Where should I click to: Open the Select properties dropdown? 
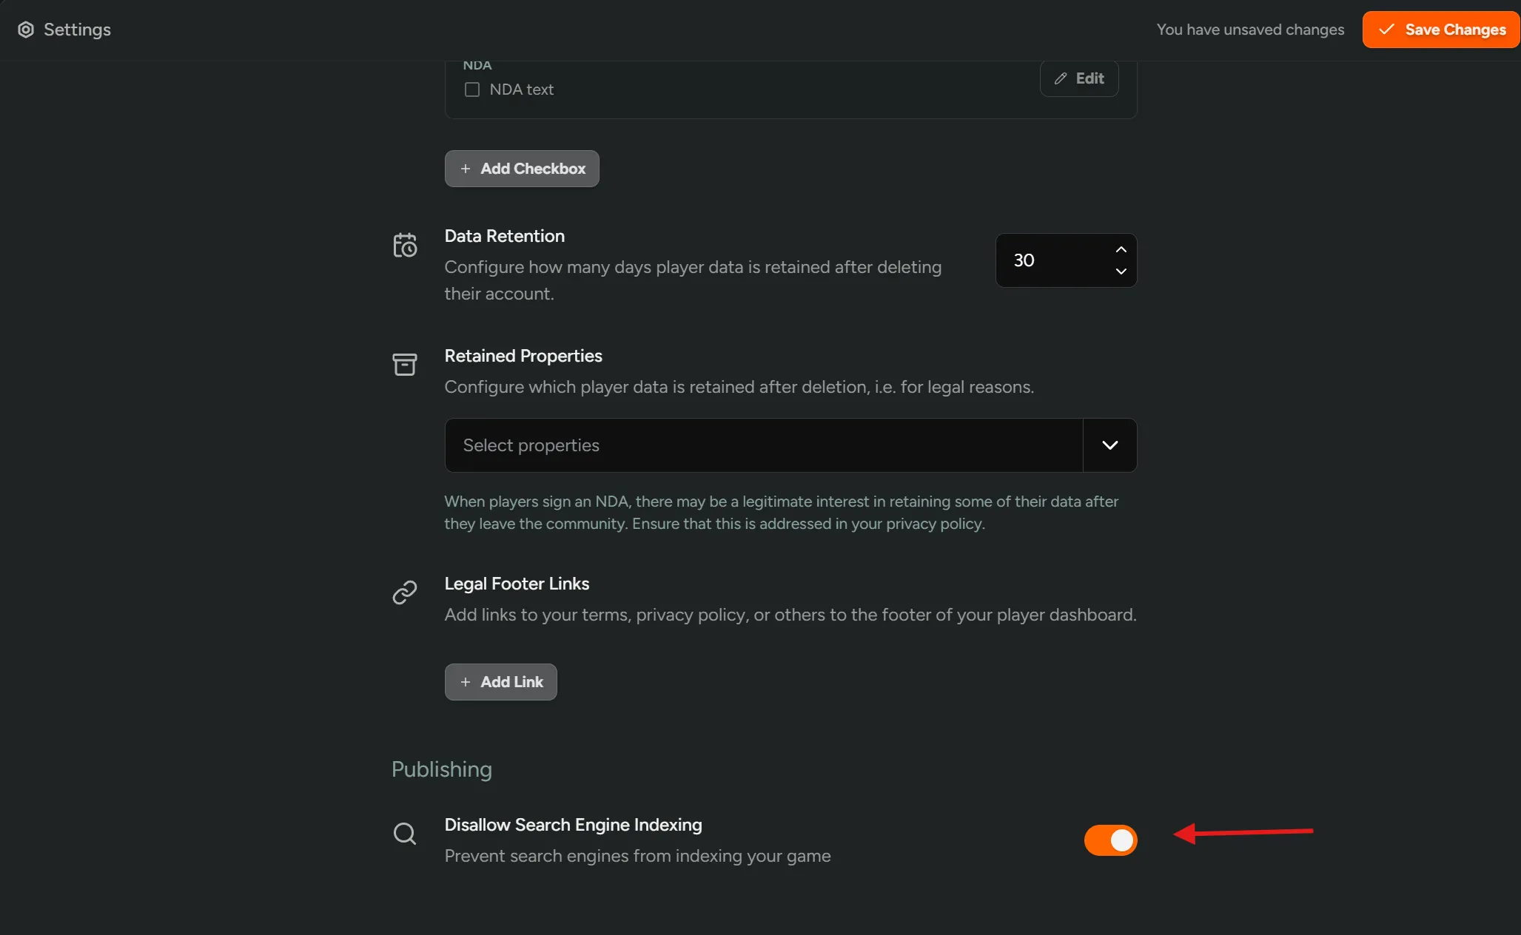point(762,445)
